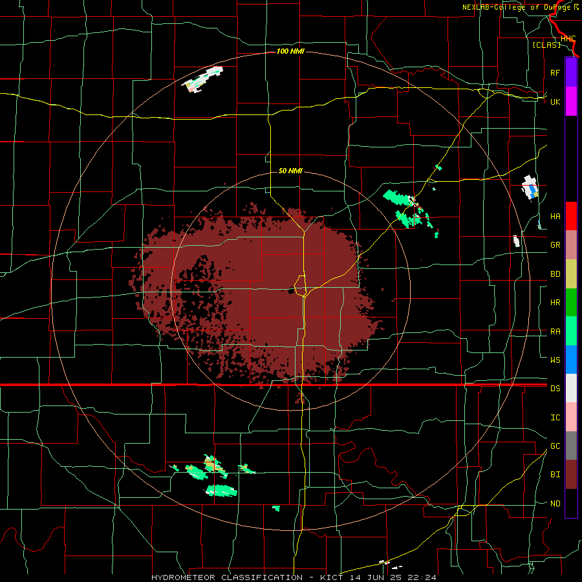Click the "UK" legend label
Viewport: 582px width, 582px height.
555,102
